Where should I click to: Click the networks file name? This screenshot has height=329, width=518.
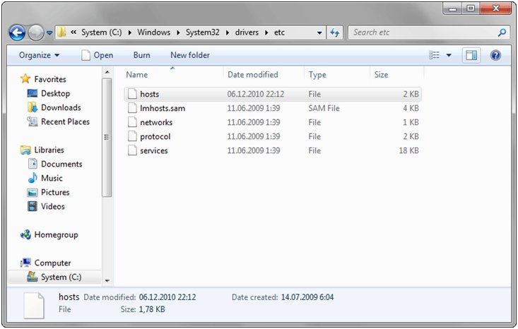(x=156, y=122)
